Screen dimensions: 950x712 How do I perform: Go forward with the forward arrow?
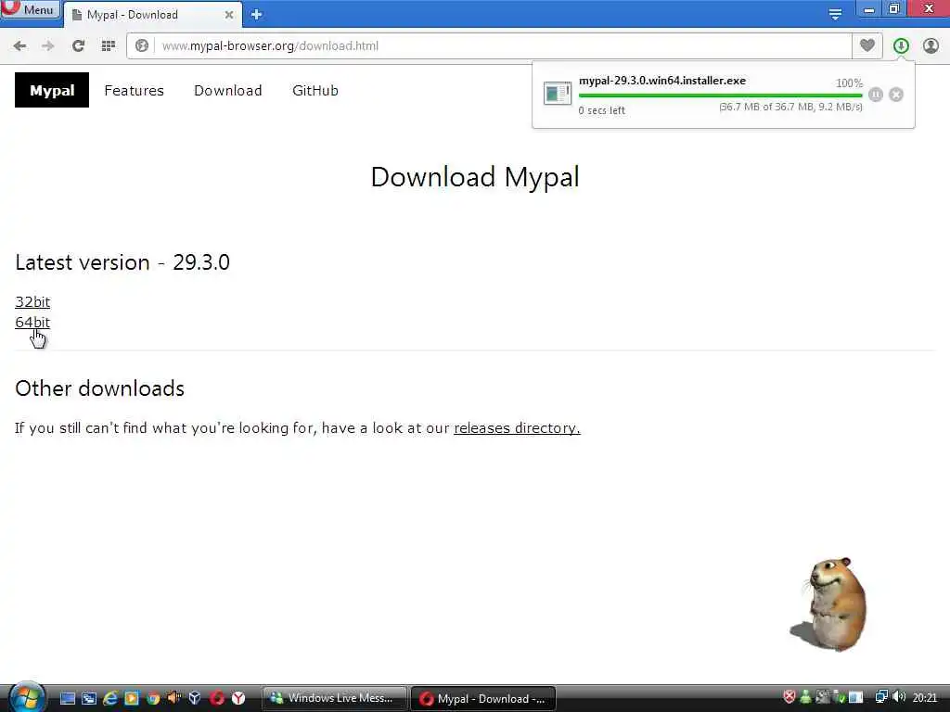coord(48,46)
